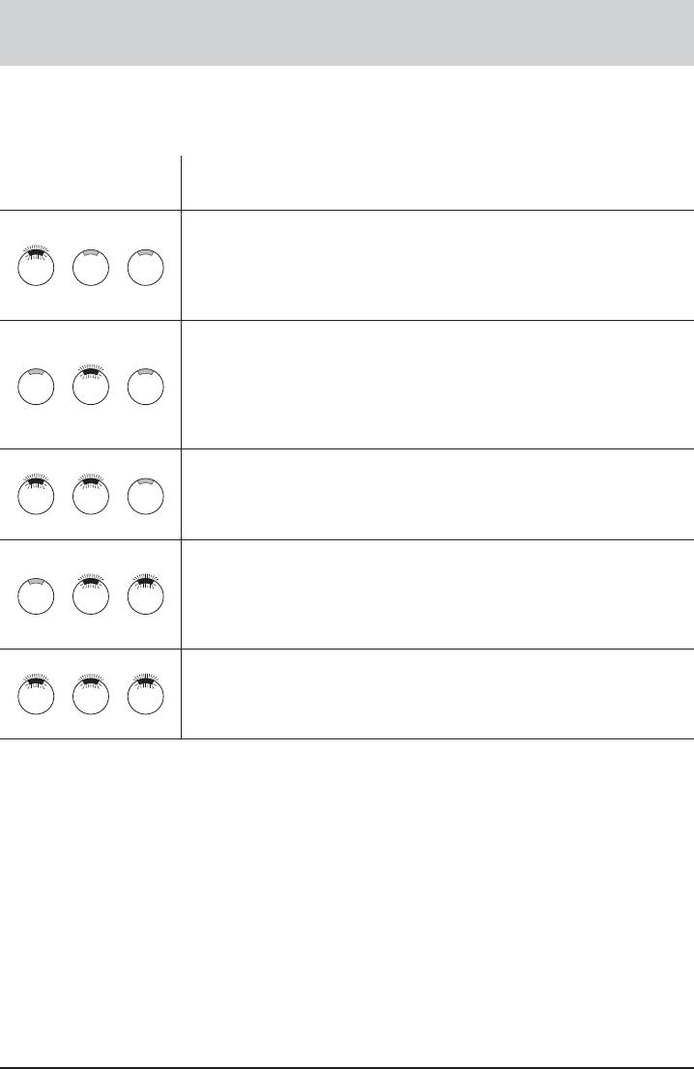
Task: Click the empty description cell of the second LED row
Action: pyautogui.click(x=437, y=384)
